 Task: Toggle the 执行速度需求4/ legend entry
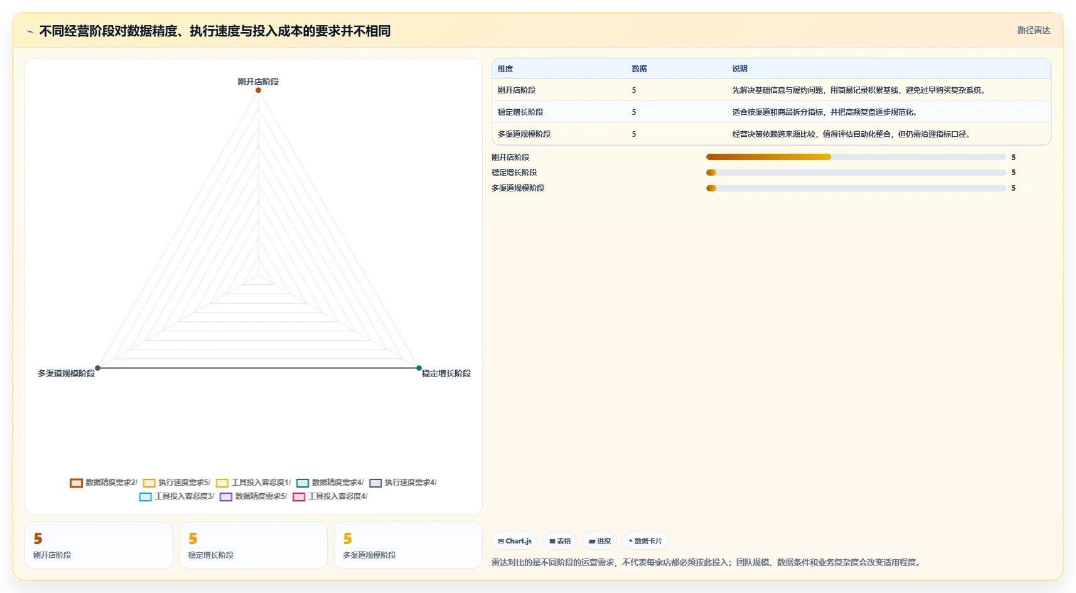(403, 483)
